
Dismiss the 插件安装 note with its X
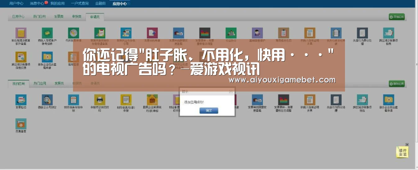point(407,145)
